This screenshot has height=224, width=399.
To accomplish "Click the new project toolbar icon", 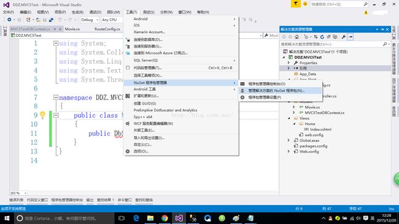I will 28,20.
